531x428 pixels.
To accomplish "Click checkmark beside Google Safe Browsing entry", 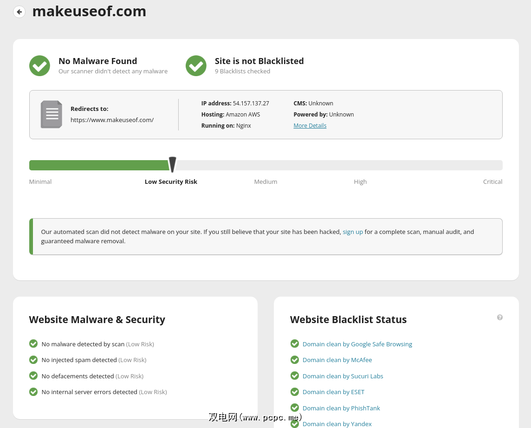I will click(295, 344).
